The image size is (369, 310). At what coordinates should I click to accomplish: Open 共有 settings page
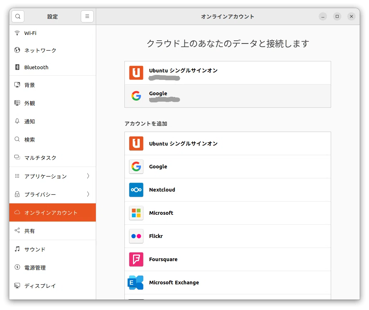[x=53, y=230]
